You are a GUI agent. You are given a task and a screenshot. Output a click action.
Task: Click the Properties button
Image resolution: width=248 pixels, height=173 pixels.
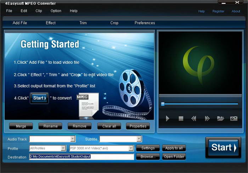(x=138, y=126)
